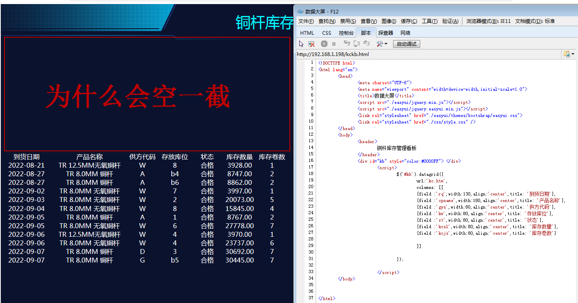Click the 启动调试 button
Image resolution: width=578 pixels, height=303 pixels.
pyautogui.click(x=406, y=44)
